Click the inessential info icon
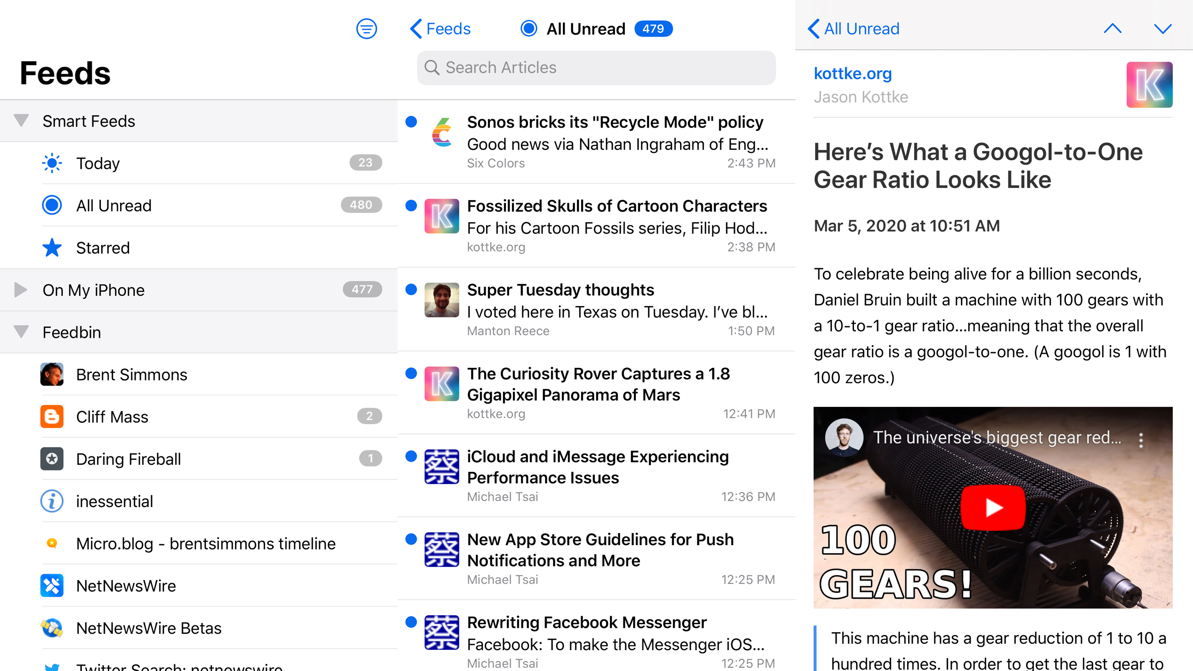This screenshot has height=671, width=1193. (x=52, y=501)
